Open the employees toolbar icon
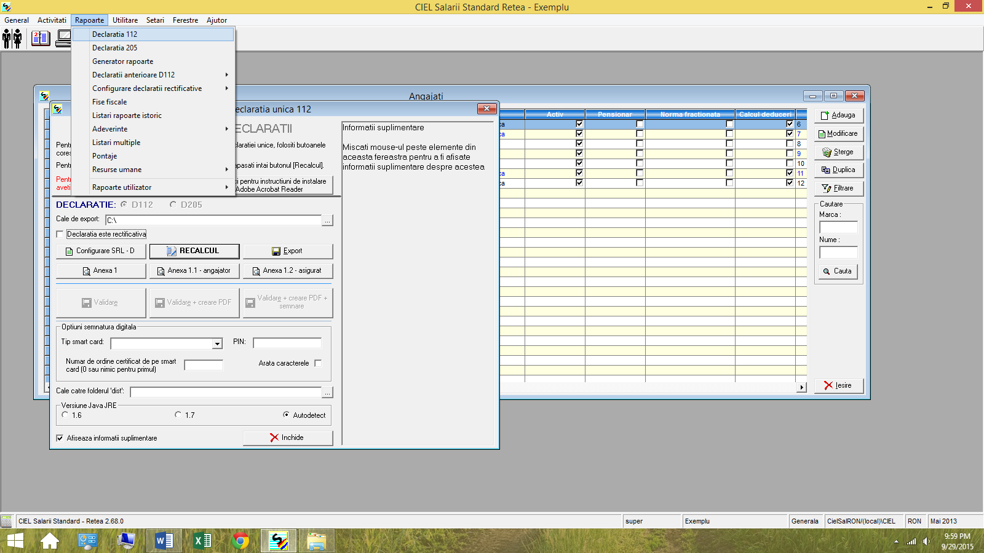 pos(12,39)
